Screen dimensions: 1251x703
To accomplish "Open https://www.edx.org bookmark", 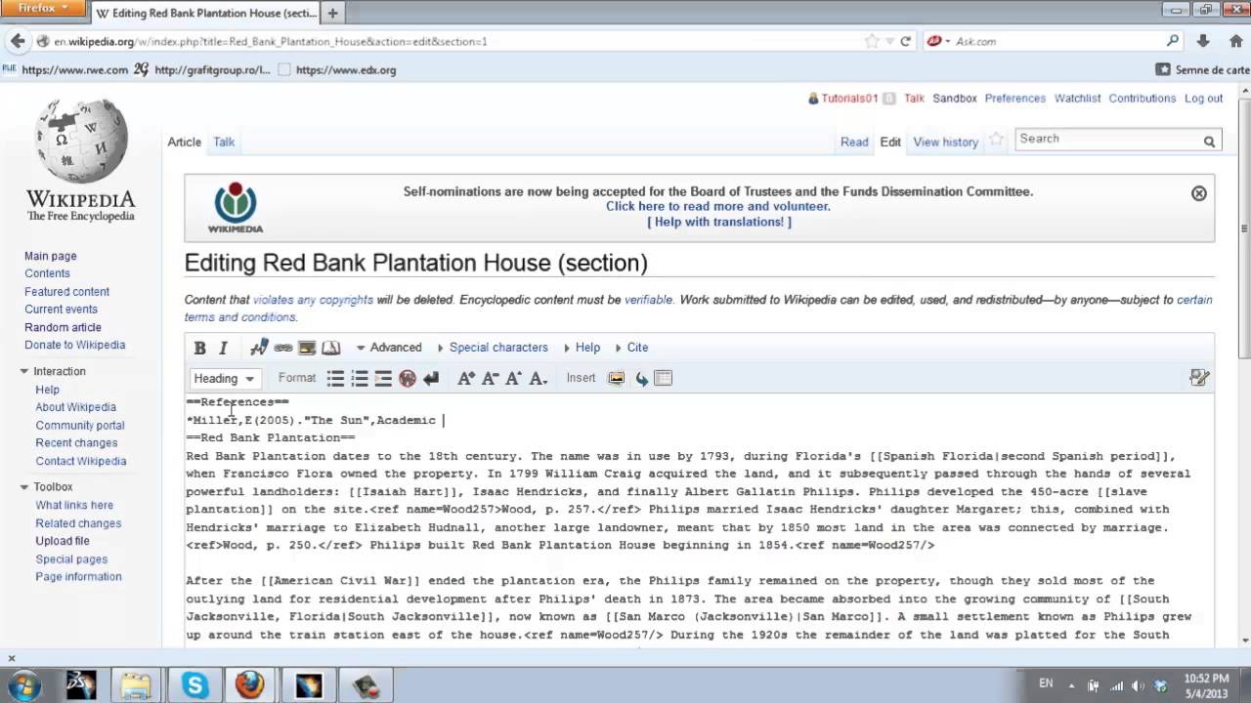I will [336, 70].
